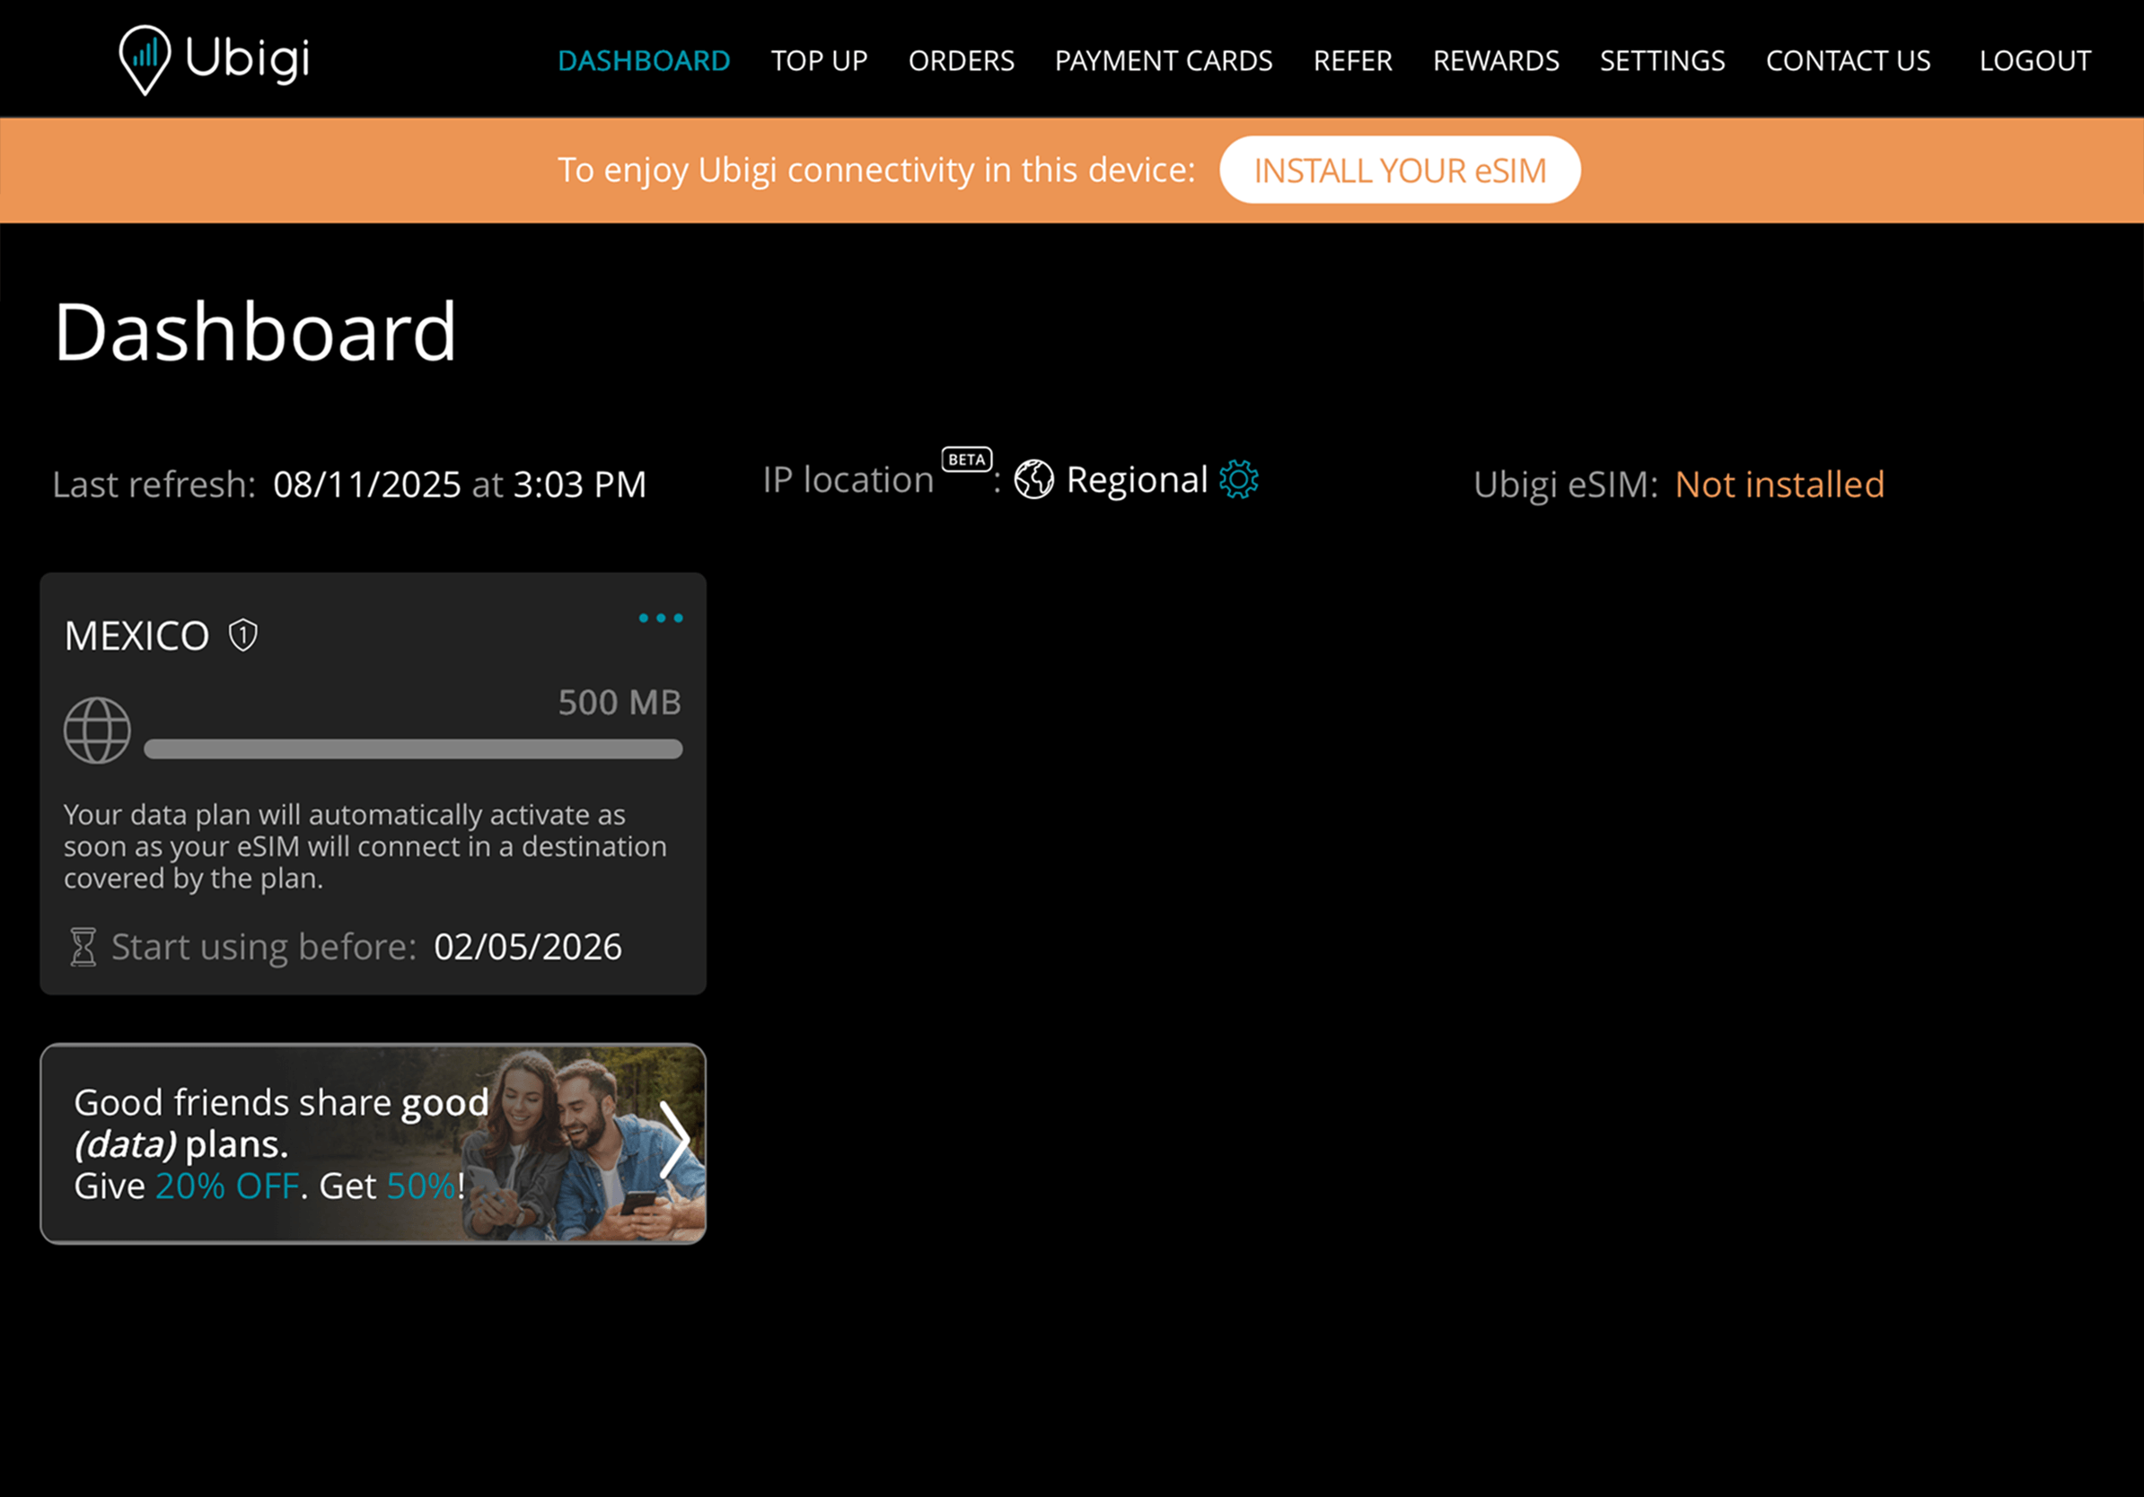2144x1497 pixels.
Task: Open Payment Cards page
Action: pos(1164,61)
